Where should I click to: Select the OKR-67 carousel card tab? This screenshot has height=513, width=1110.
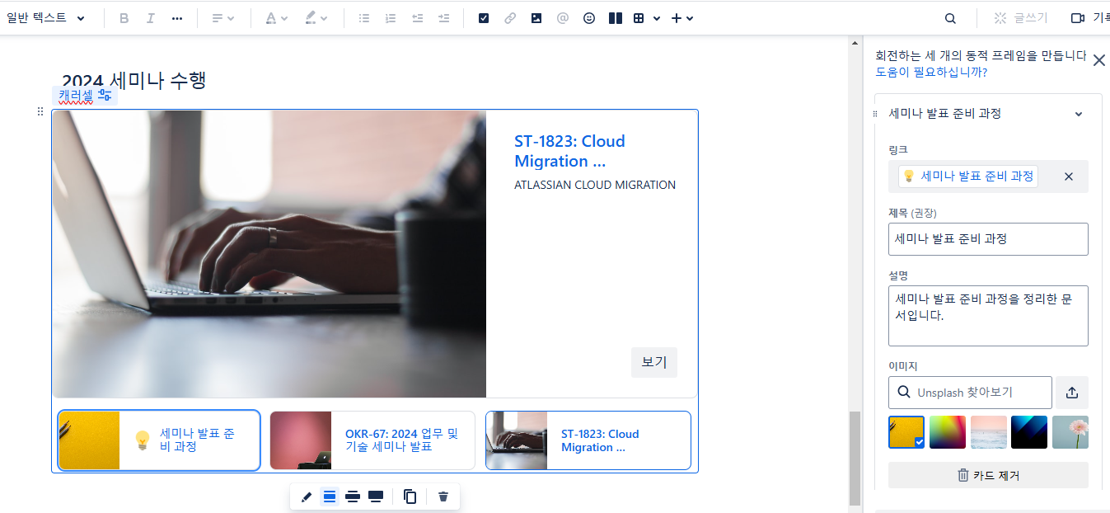coord(372,440)
